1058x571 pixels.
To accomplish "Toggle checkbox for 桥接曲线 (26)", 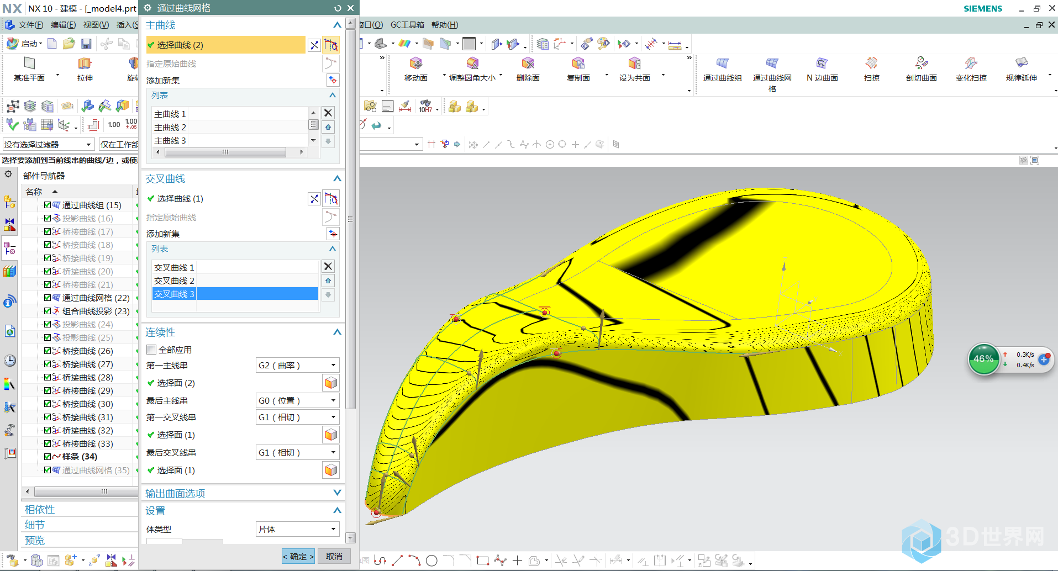I will pos(48,351).
